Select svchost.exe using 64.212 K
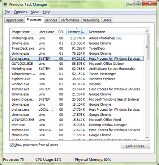 [x=77, y=59]
